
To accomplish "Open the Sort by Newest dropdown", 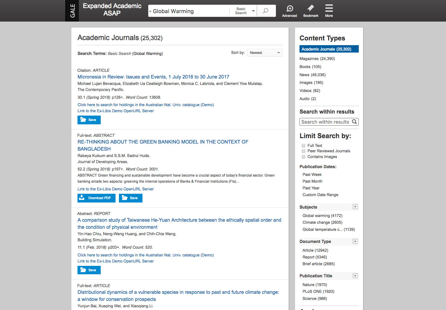I will coord(265,53).
